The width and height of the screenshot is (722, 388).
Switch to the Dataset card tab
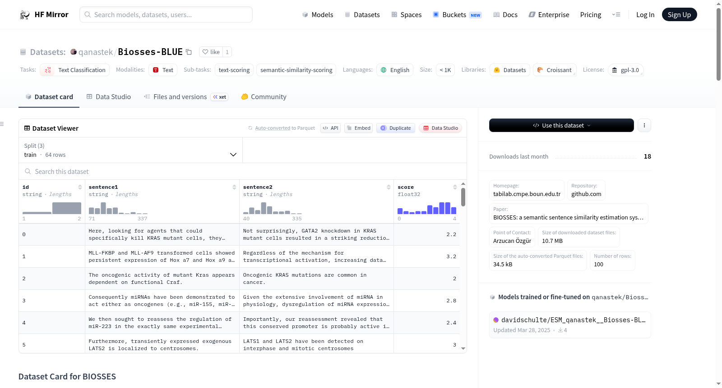click(x=49, y=97)
